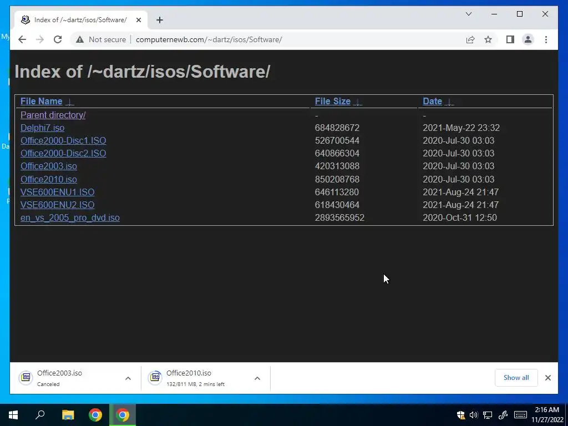Click Show all downloads

click(516, 378)
